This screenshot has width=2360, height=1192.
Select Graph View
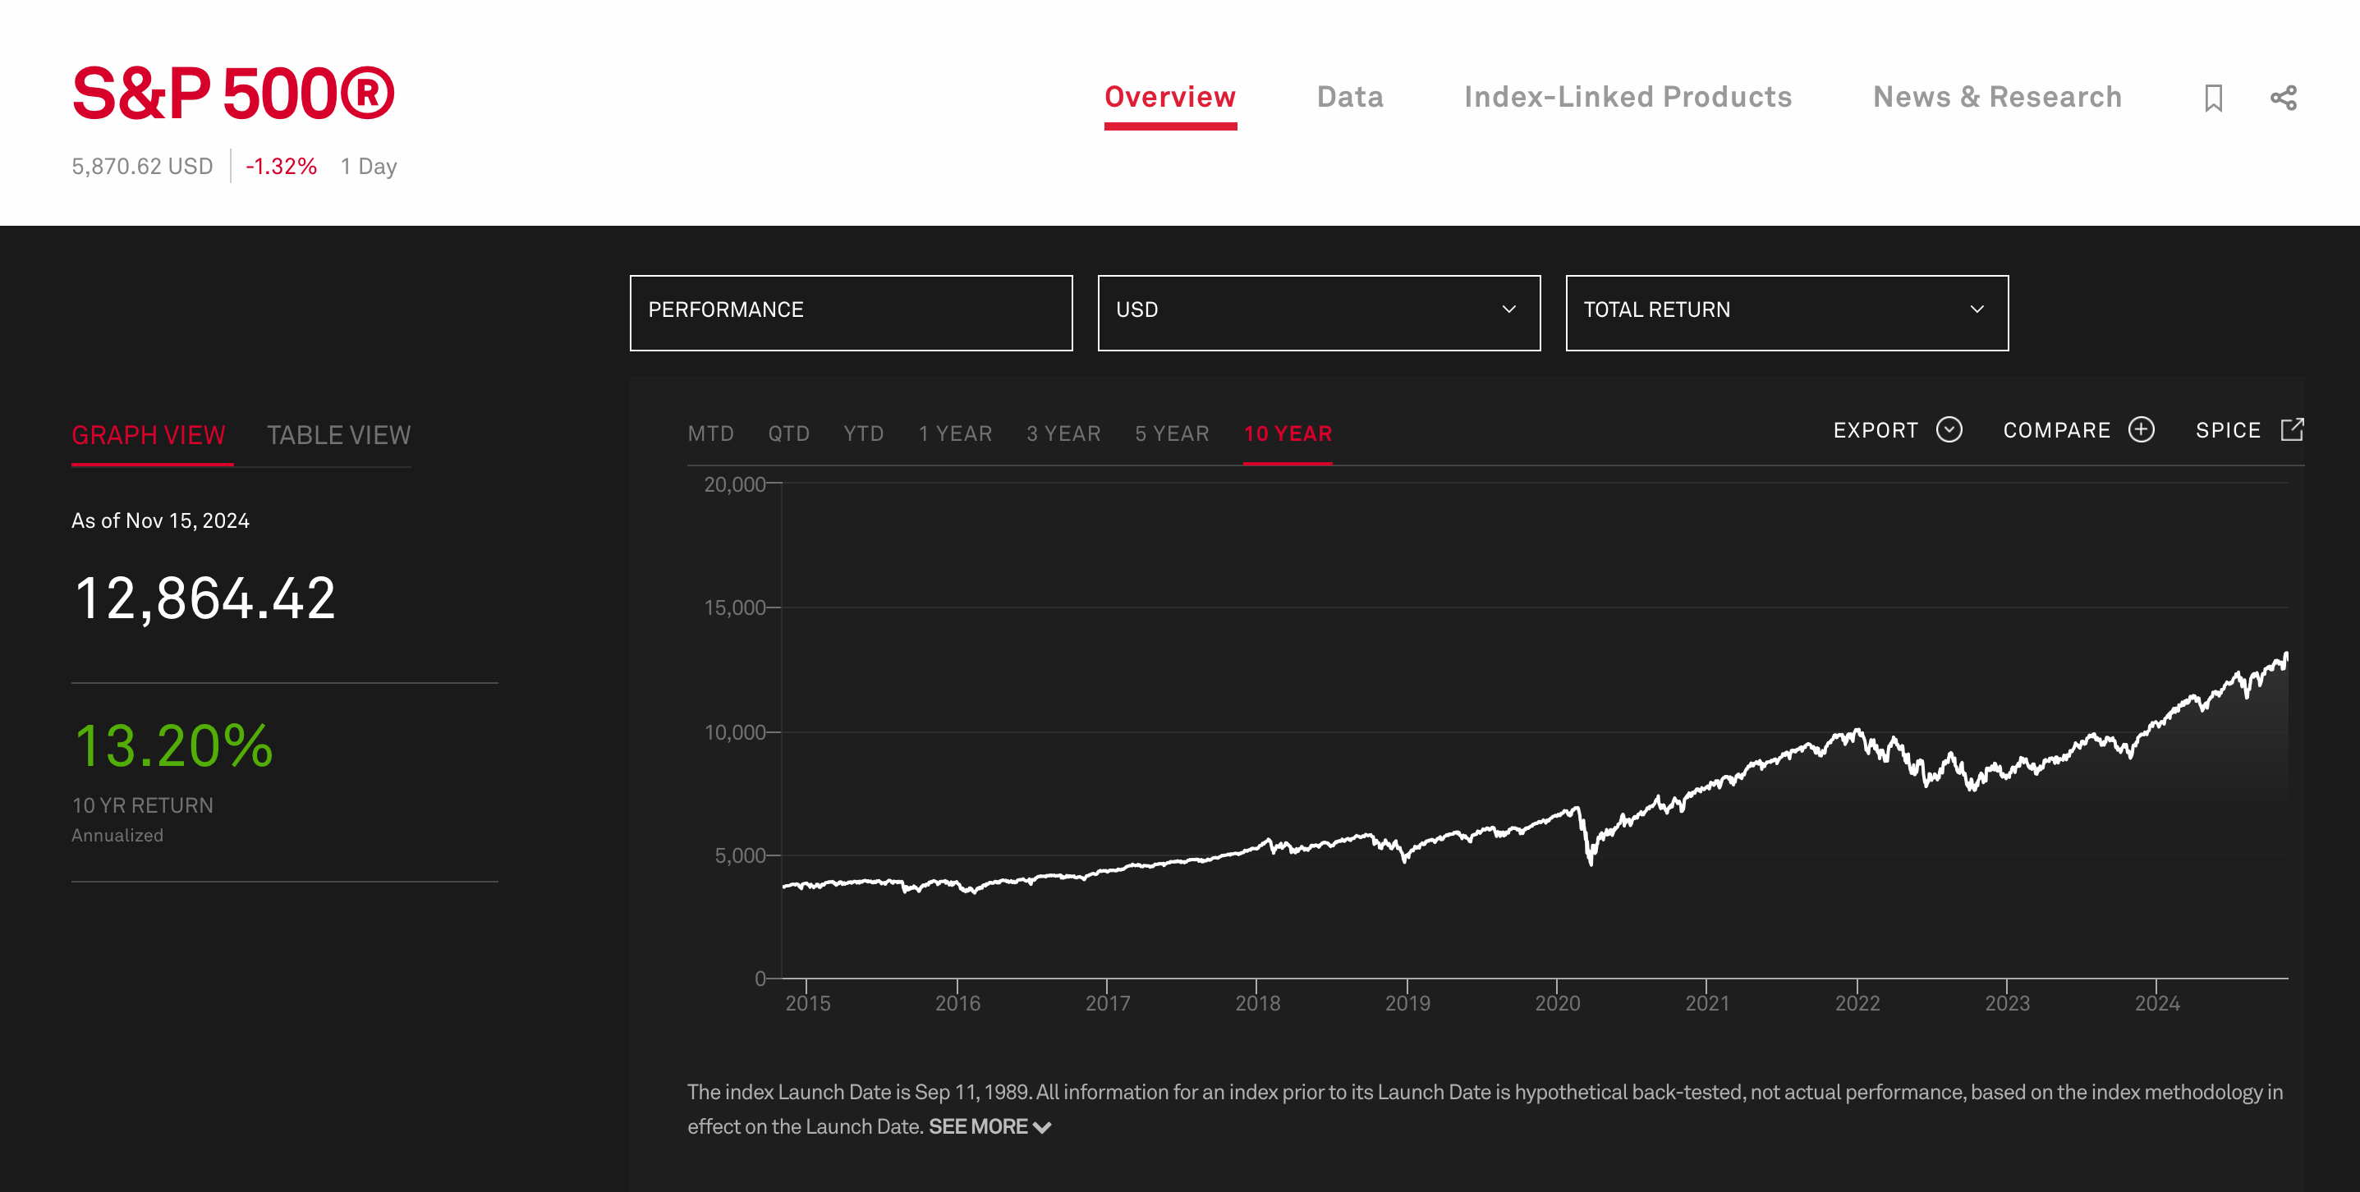coord(149,435)
